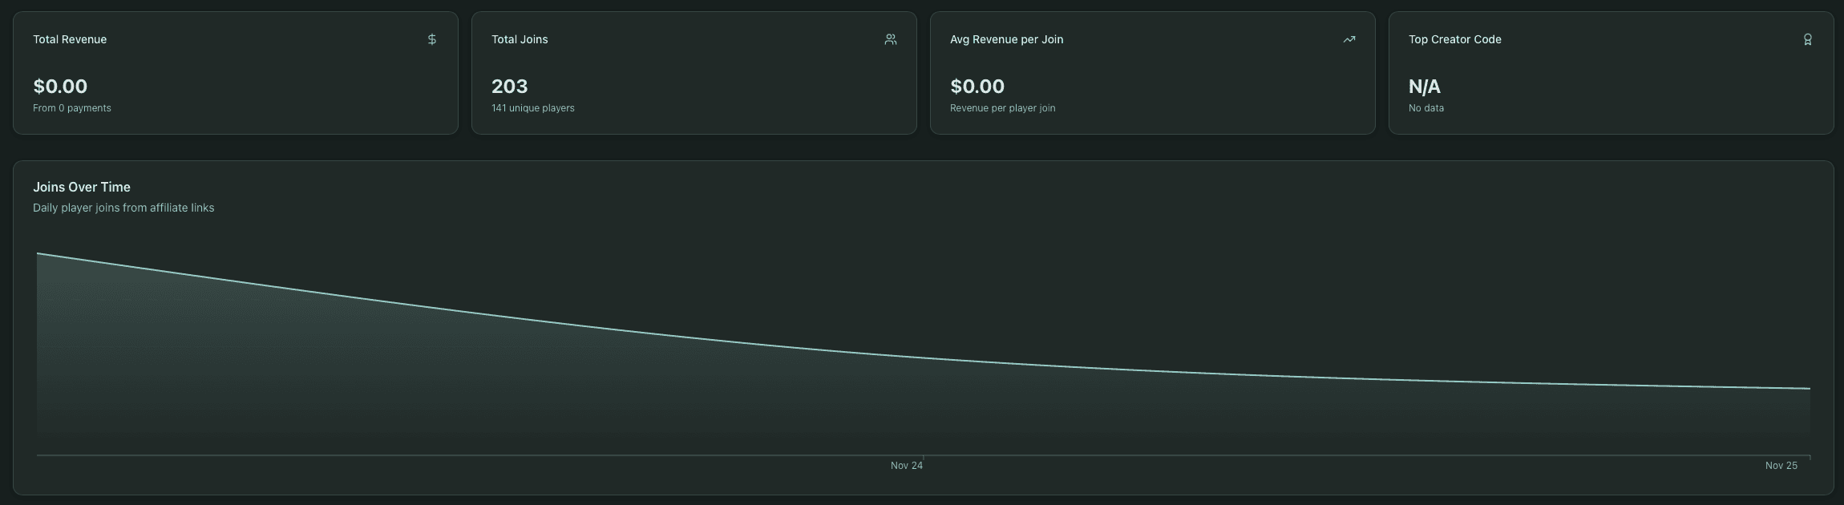Viewport: 1844px width, 505px height.
Task: Click the Top Creator Code card
Action: point(1611,72)
